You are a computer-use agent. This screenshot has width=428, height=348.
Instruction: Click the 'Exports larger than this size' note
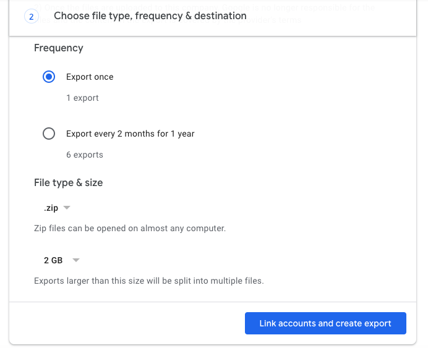pos(149,281)
